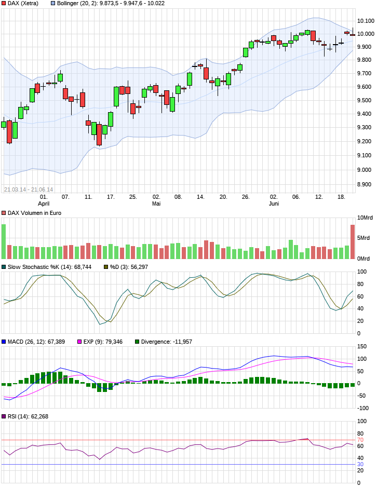Click the RSI (14): 62,268 label
The width and height of the screenshot is (377, 488).
(x=28, y=416)
